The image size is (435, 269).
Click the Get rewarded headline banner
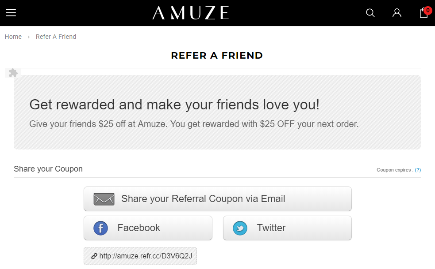(174, 105)
